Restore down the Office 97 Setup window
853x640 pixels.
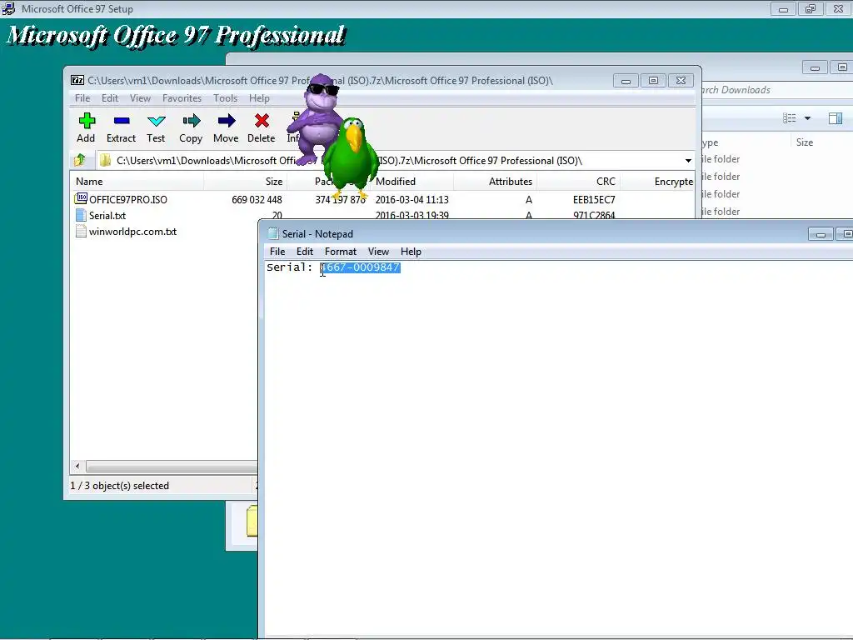tap(811, 8)
